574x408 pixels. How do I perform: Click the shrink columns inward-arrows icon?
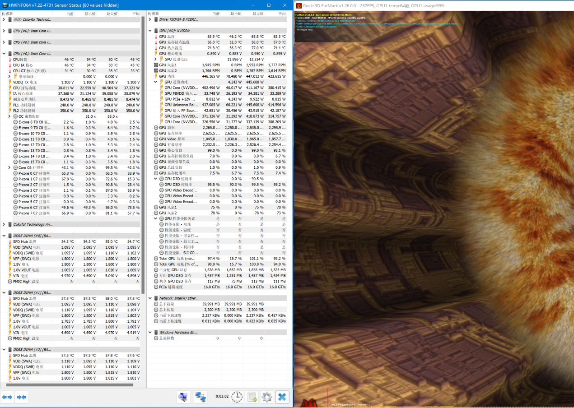[21, 397]
